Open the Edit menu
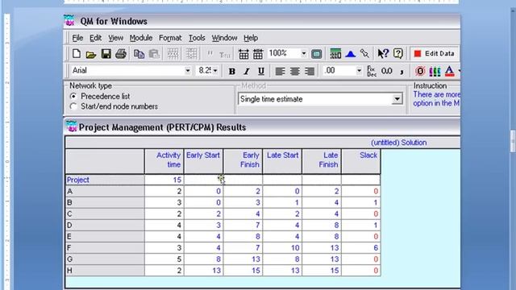Image resolution: width=516 pixels, height=290 pixels. coord(95,38)
